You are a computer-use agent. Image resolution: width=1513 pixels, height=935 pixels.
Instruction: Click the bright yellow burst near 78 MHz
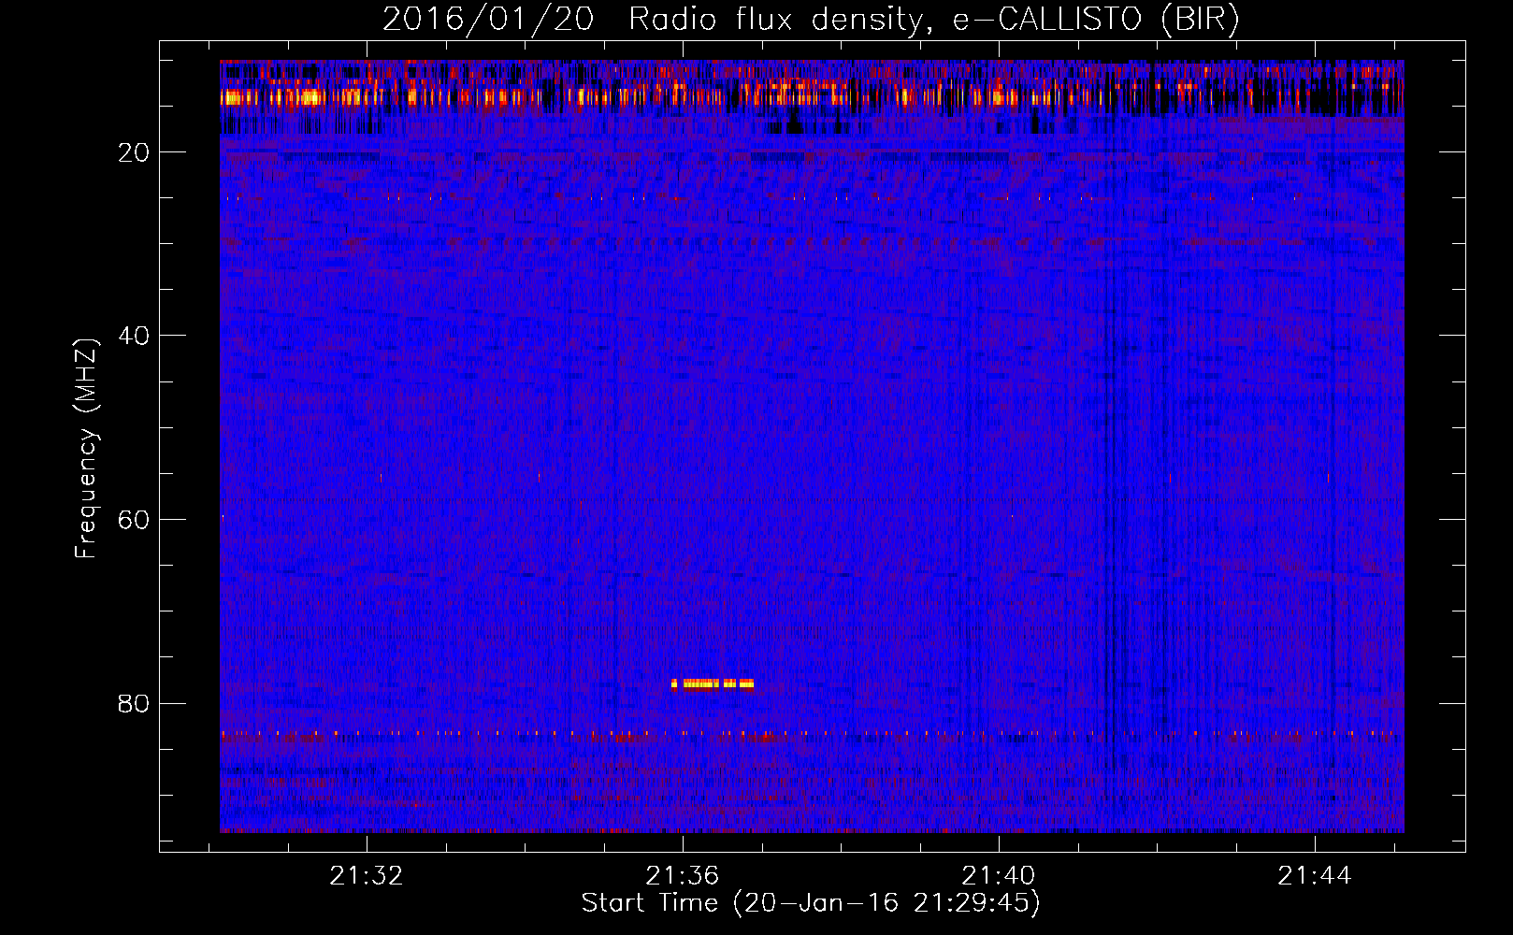713,683
